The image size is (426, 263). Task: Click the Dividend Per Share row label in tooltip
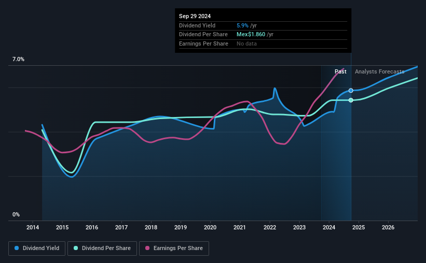pos(203,35)
